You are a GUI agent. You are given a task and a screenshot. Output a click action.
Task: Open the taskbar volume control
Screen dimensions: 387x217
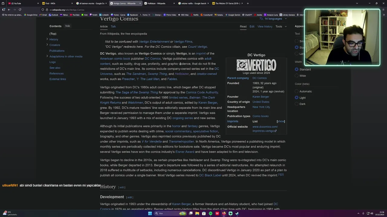point(372,213)
